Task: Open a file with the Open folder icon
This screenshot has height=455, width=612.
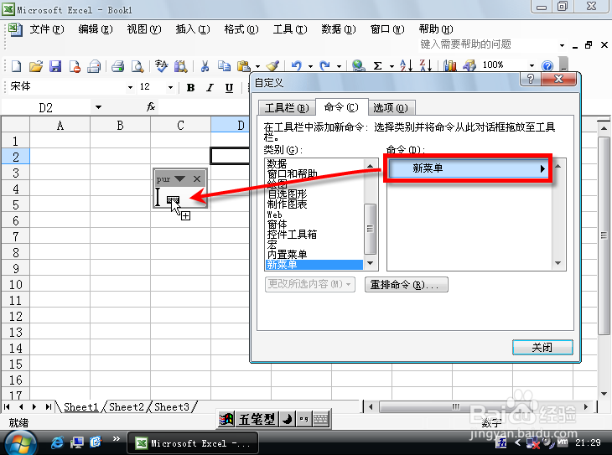Action: (35, 66)
